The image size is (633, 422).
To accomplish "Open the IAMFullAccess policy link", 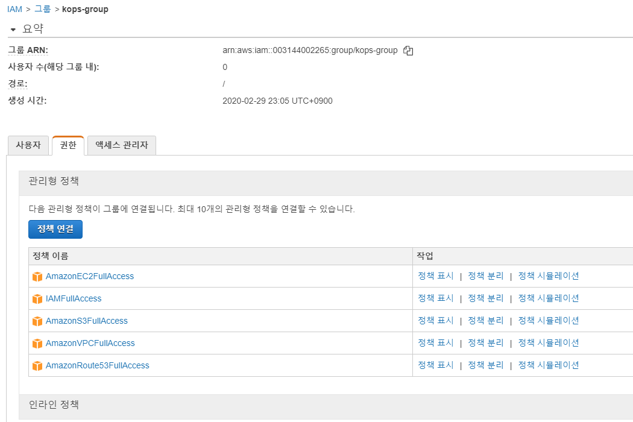I will pos(74,298).
